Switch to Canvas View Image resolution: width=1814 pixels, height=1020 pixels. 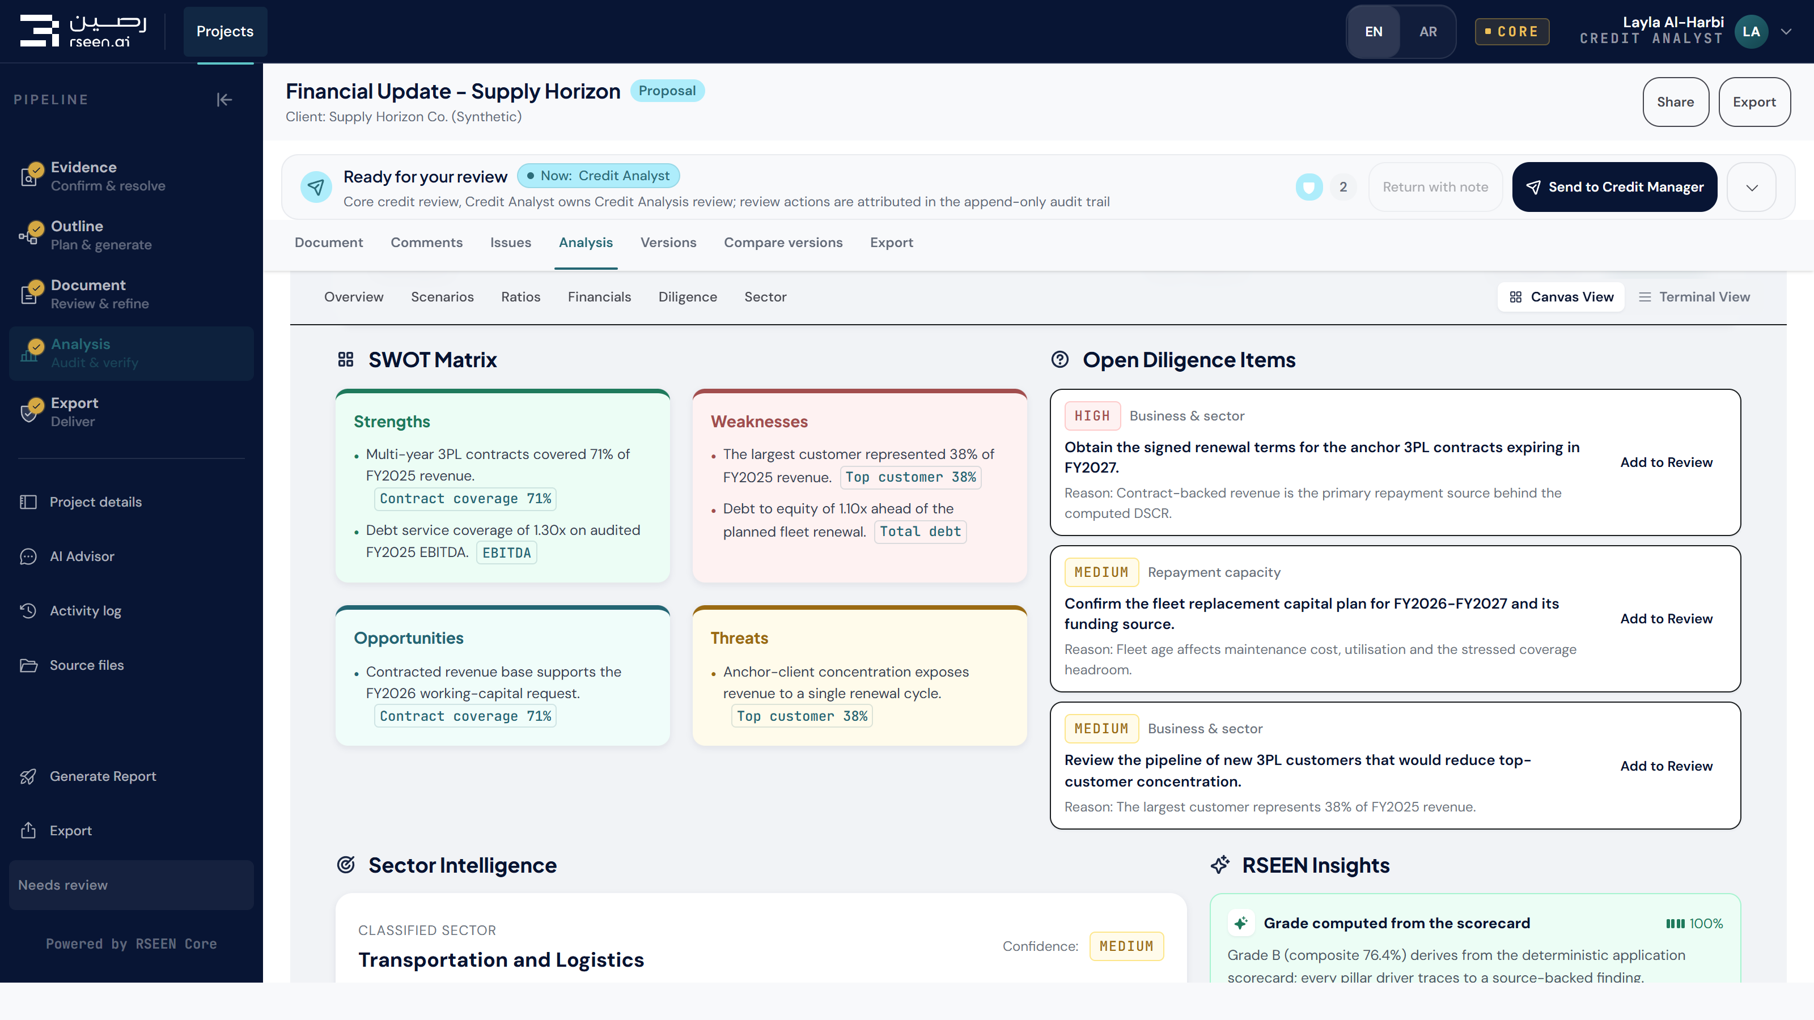pyautogui.click(x=1561, y=297)
